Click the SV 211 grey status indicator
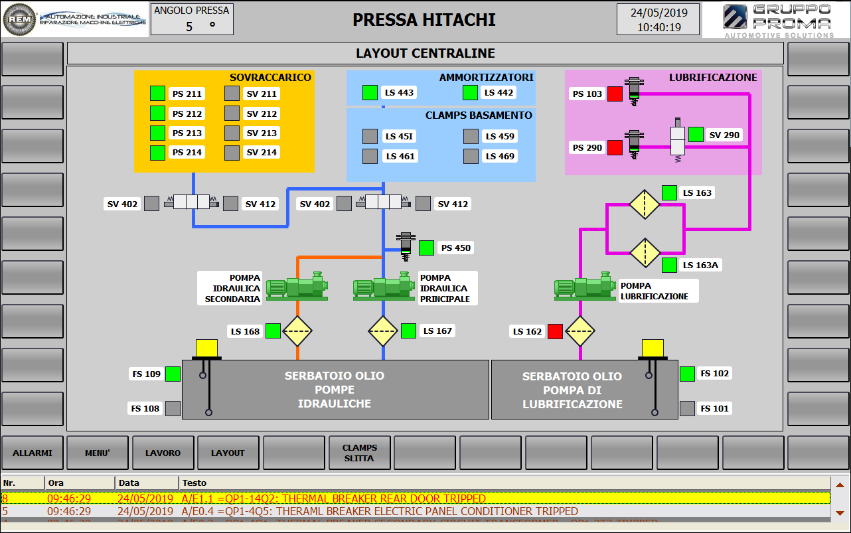Screen dimensions: 851x533 (x=232, y=94)
